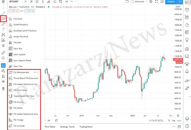The height and width of the screenshot is (130, 191).
Task: Create an alert from top toolbar
Action: [60, 2]
